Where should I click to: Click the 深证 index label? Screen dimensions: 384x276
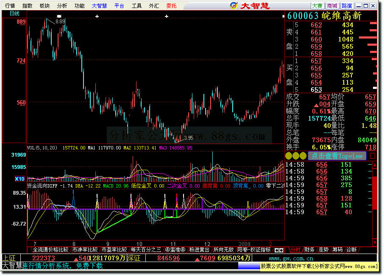pyautogui.click(x=134, y=258)
